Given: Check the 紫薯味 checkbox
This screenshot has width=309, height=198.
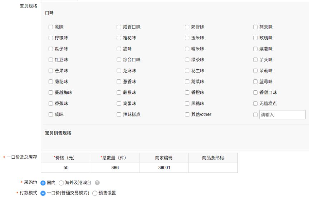Looking at the screenshot, I should tap(255, 49).
